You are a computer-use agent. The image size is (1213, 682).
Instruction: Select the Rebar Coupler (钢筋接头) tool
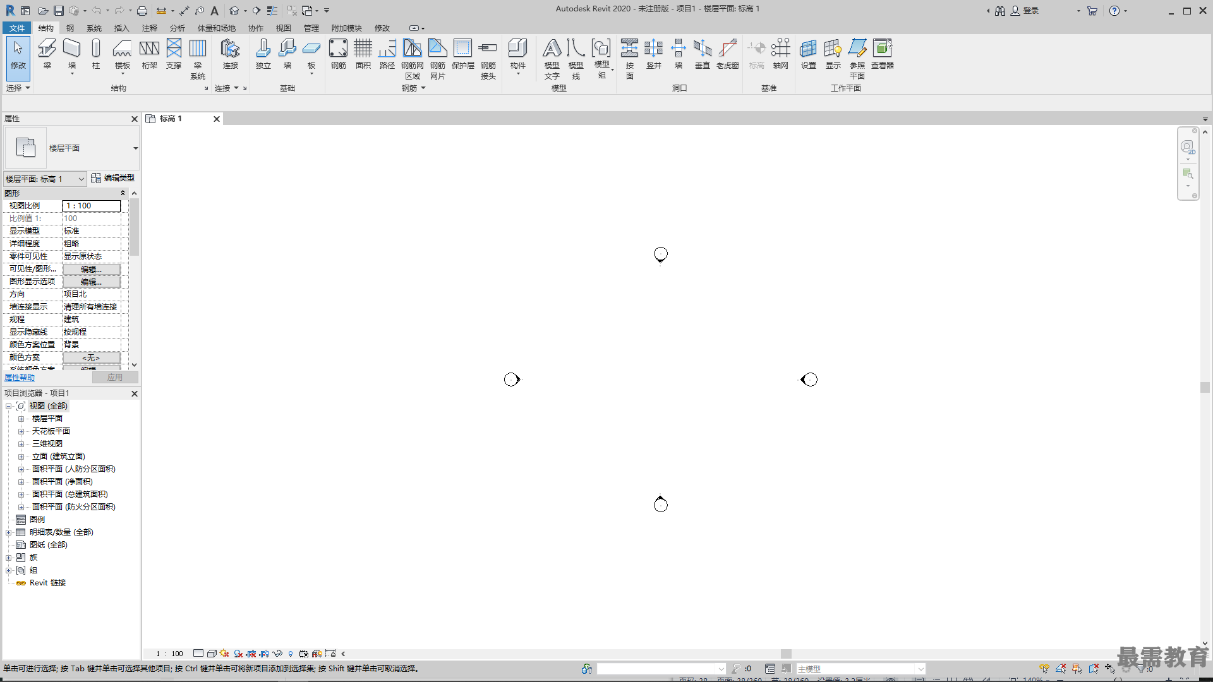(x=488, y=58)
